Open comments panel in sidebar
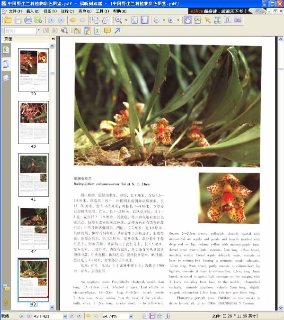Viewport: 284px width, 320px height. click(x=6, y=287)
